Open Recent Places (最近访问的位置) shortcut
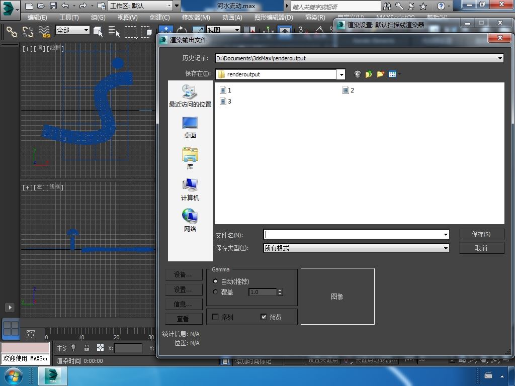The image size is (515, 386). [x=190, y=96]
